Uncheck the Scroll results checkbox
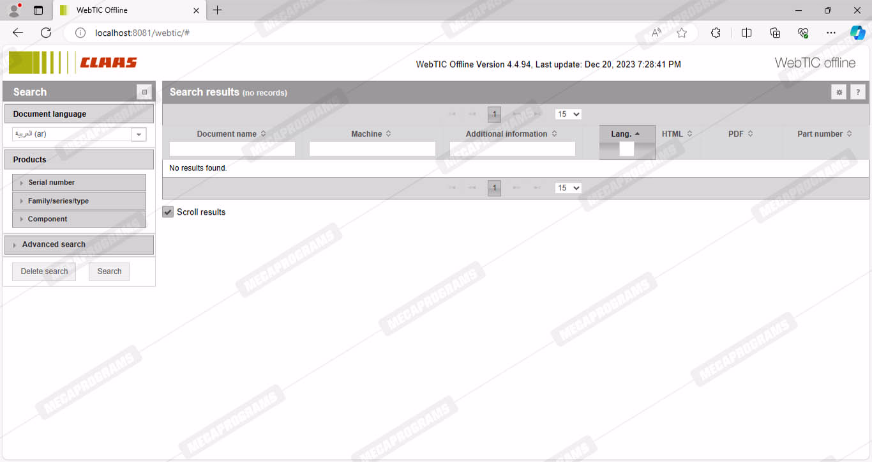872x462 pixels. (168, 212)
